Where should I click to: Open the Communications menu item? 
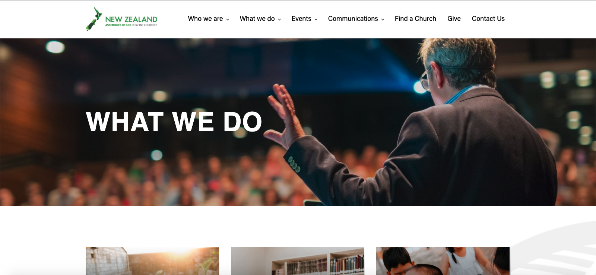353,19
